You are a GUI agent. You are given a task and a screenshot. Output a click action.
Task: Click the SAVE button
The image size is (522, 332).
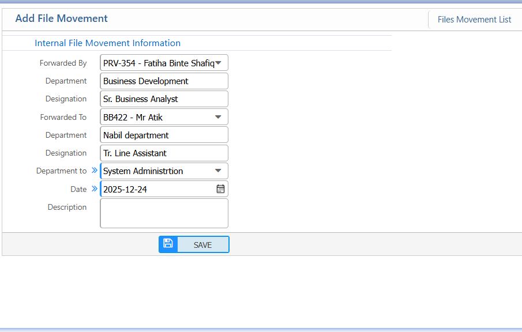(202, 244)
